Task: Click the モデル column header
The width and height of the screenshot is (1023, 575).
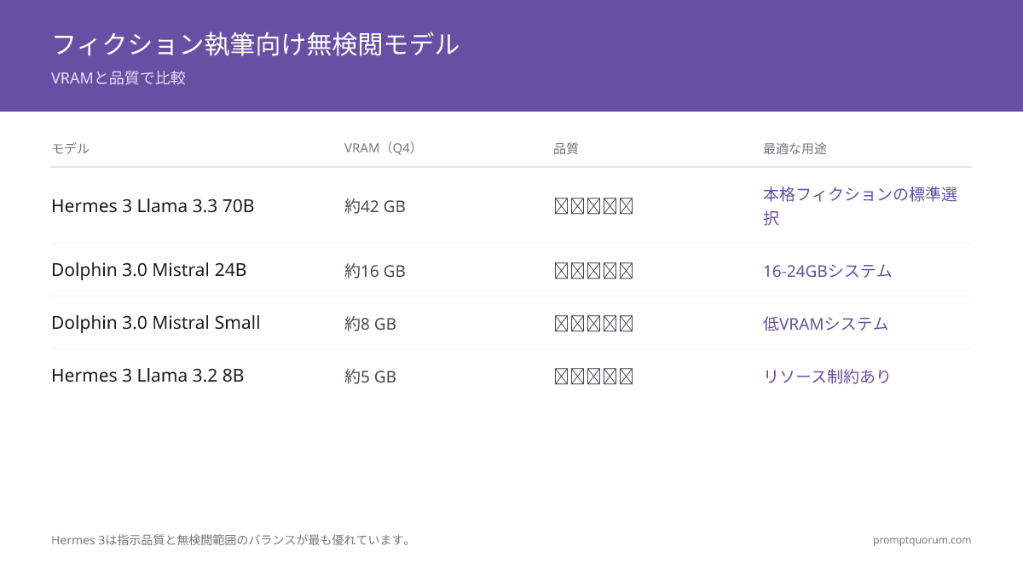Action: coord(70,148)
